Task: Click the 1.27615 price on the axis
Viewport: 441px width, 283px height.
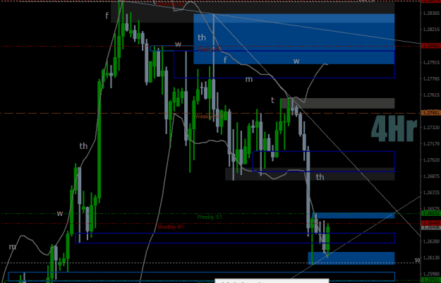Action: (431, 95)
